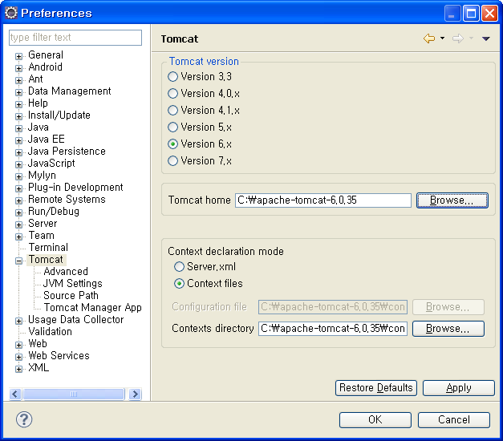
Task: Select the Validation preferences item
Action: [50, 331]
